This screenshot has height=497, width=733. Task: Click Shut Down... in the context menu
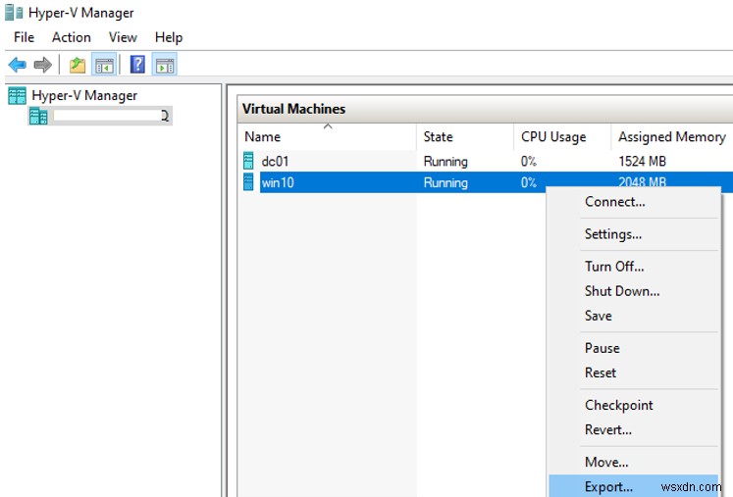622,291
